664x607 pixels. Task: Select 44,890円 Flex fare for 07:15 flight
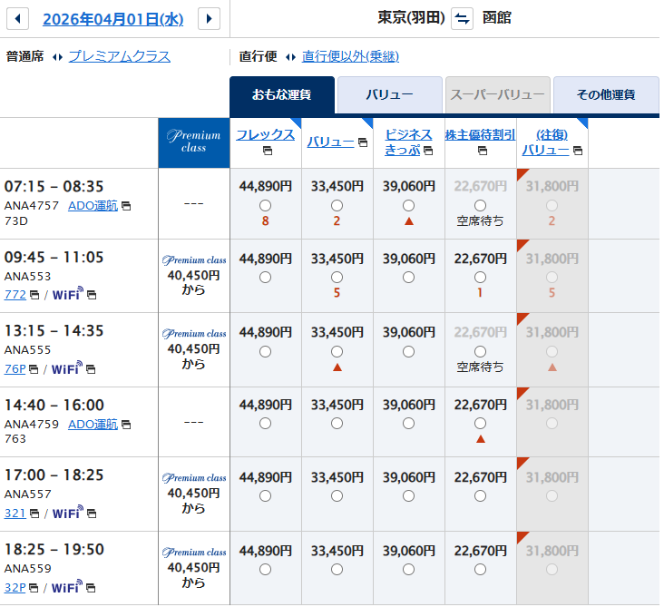click(265, 205)
